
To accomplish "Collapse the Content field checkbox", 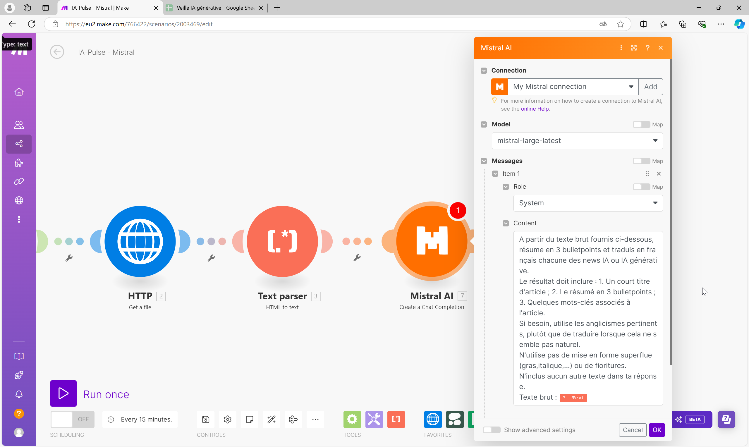I will click(x=506, y=223).
